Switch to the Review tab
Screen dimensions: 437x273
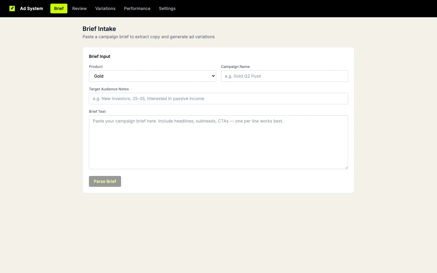80,8
